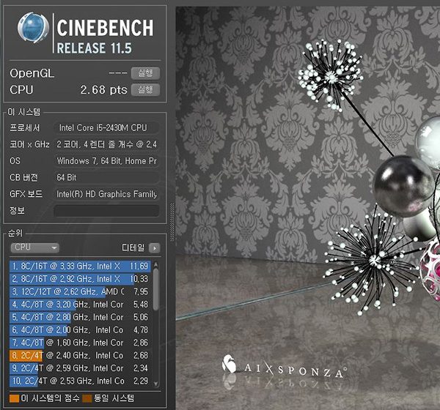Click the 정보 info input field
This screenshot has width=440, height=410.
coord(106,211)
